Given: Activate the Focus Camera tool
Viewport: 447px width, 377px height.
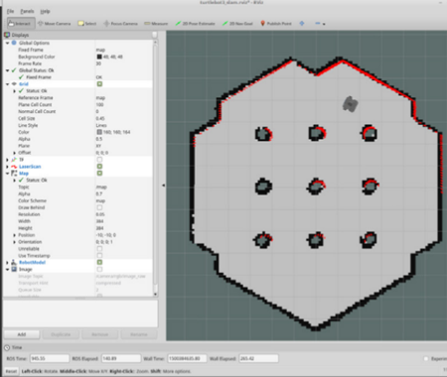Looking at the screenshot, I should [120, 24].
